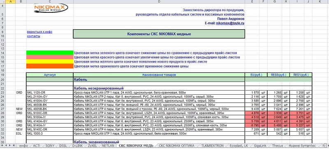This screenshot has height=149, width=329.
Task: Follow the 'вернуться к инфо' link
Action: pyautogui.click(x=39, y=32)
